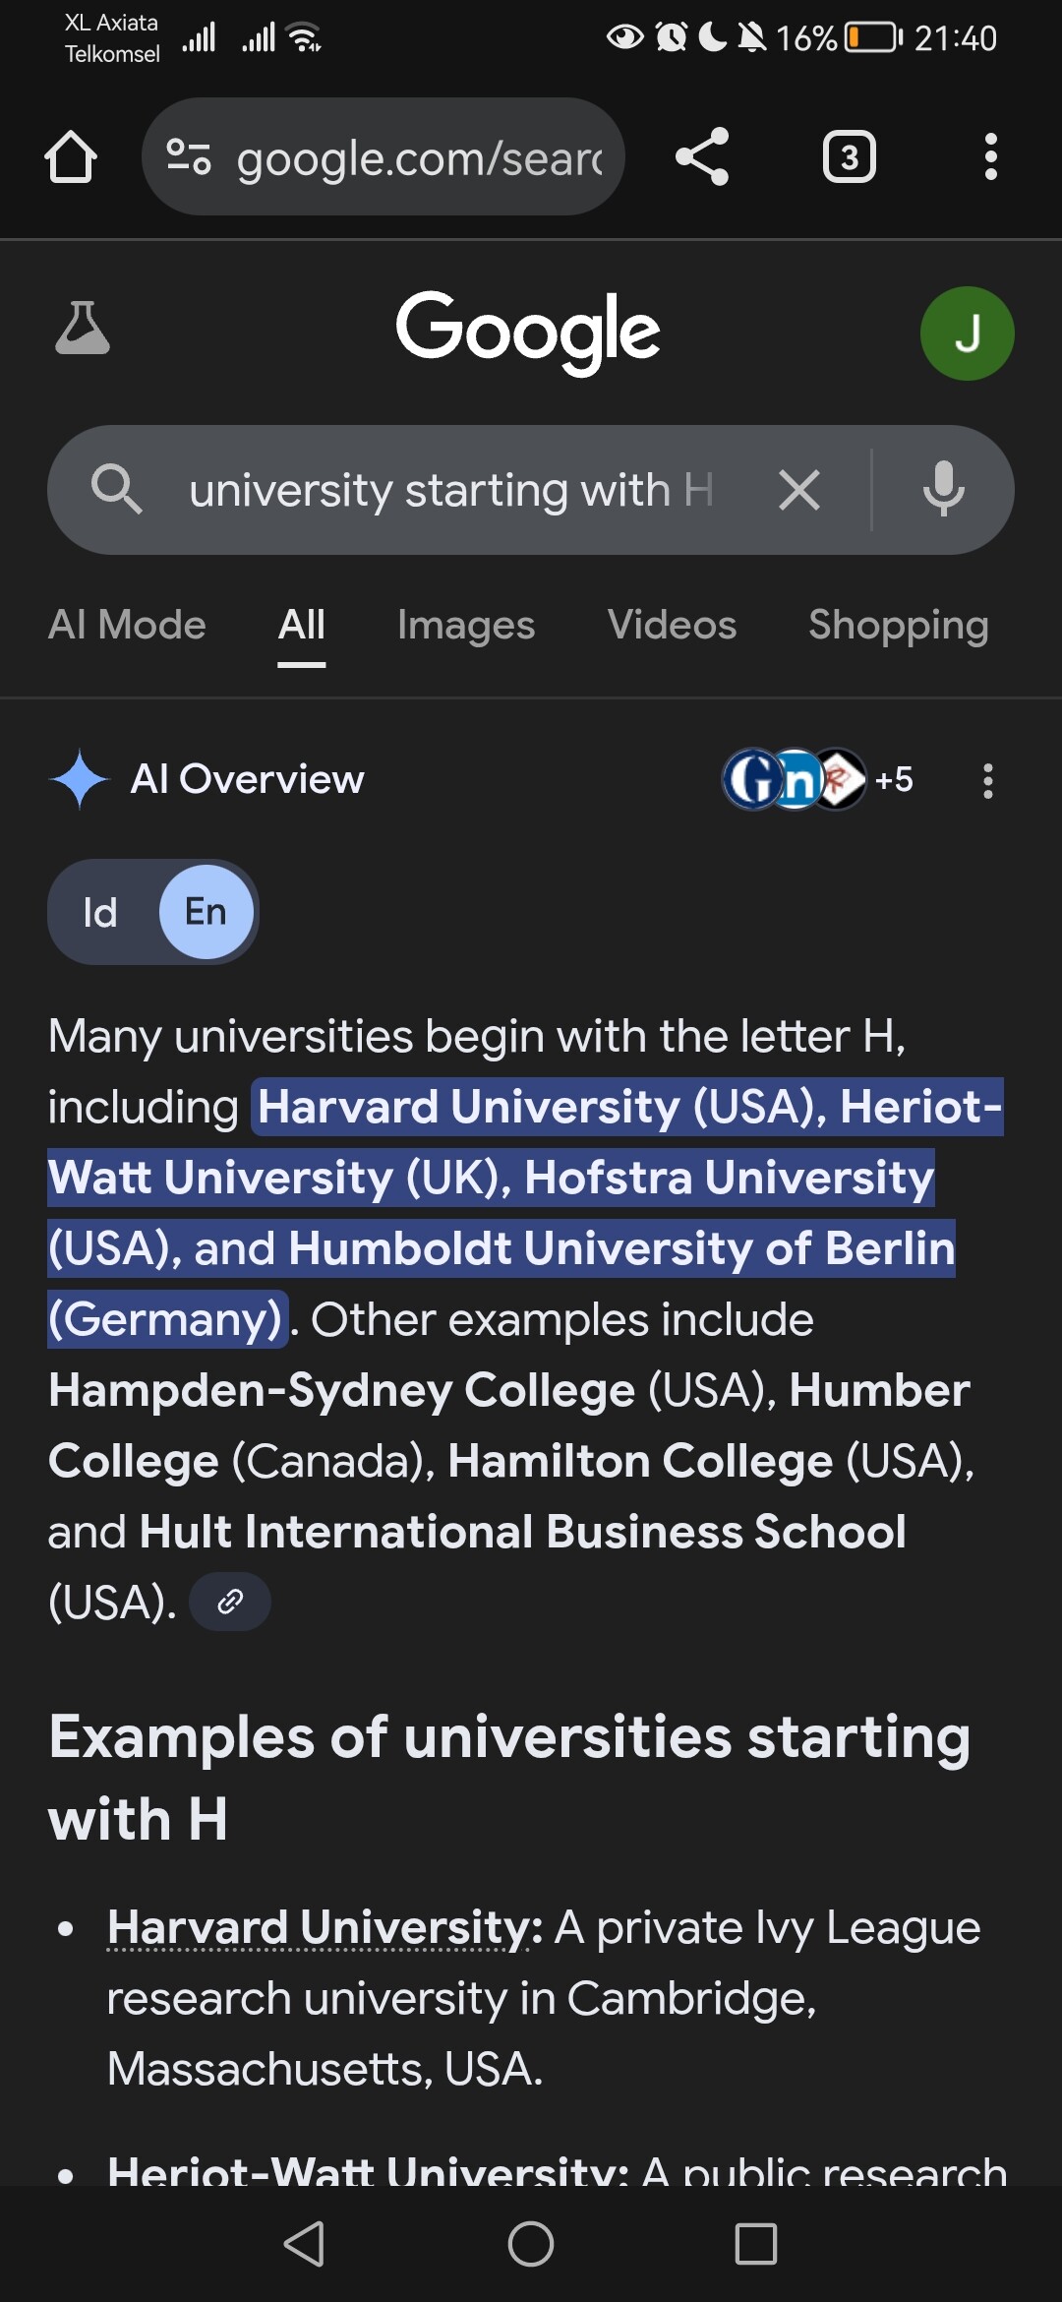Open the Videos results tab
Image resolution: width=1062 pixels, height=2302 pixels.
(672, 625)
